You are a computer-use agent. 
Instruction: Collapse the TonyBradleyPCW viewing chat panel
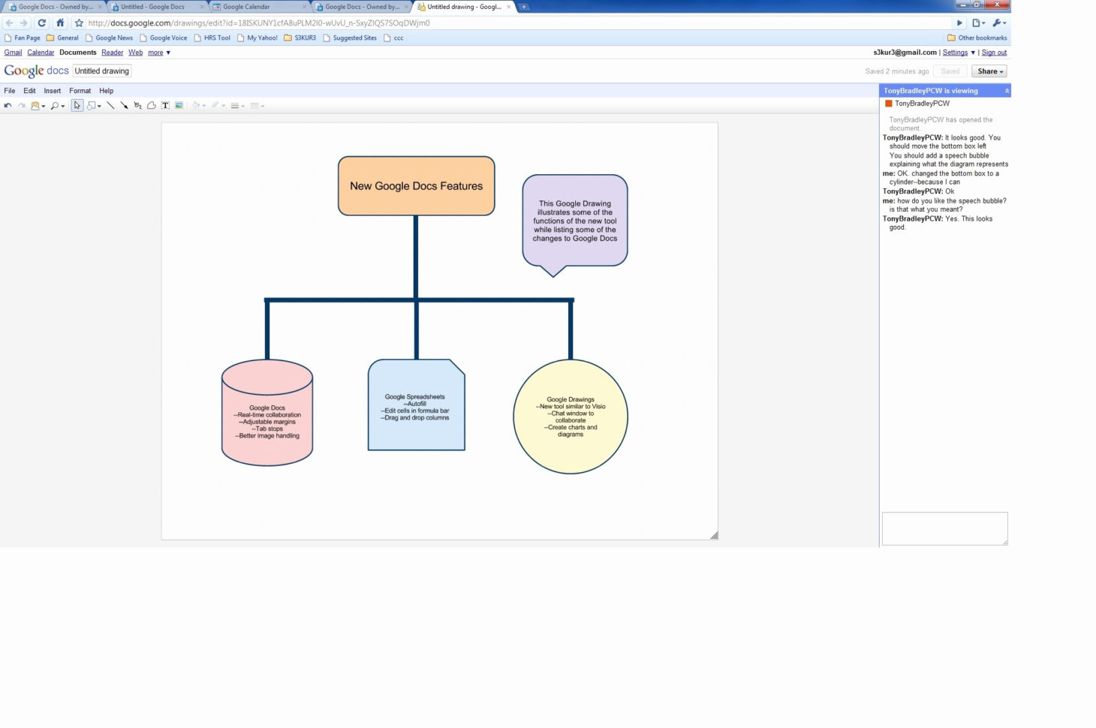pyautogui.click(x=1007, y=91)
